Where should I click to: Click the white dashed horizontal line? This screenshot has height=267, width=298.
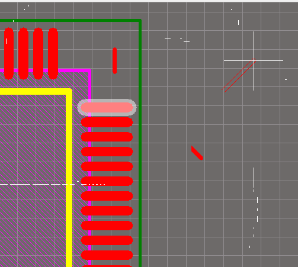[x=52, y=185]
